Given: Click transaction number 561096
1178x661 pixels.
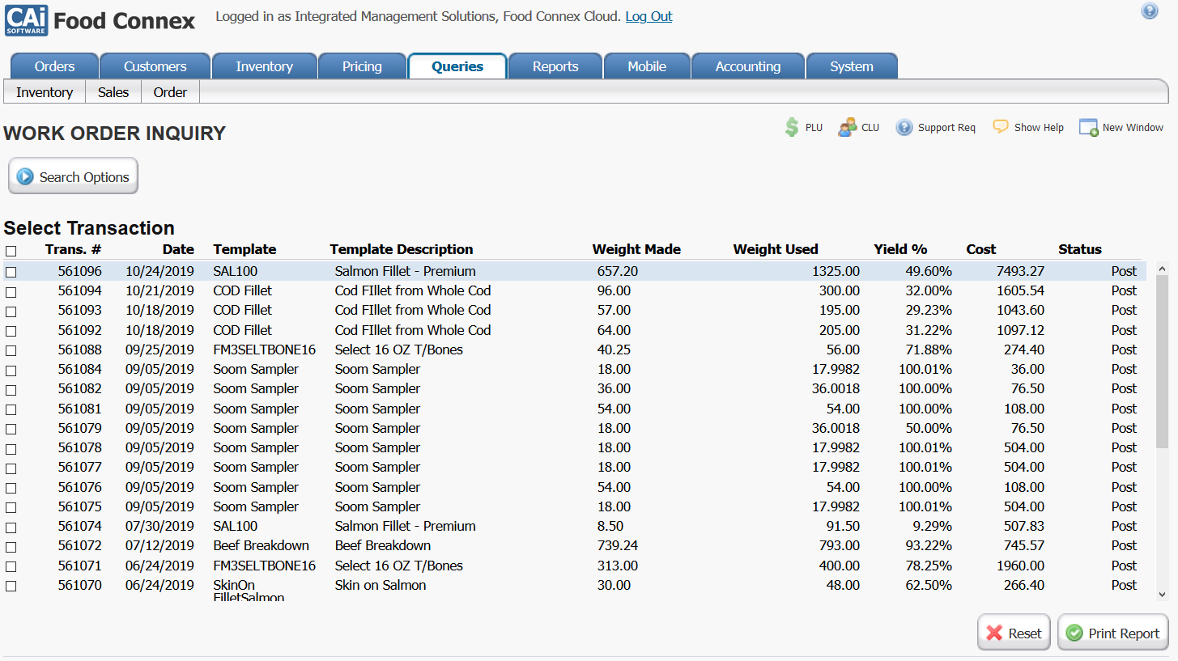Looking at the screenshot, I should tap(80, 271).
